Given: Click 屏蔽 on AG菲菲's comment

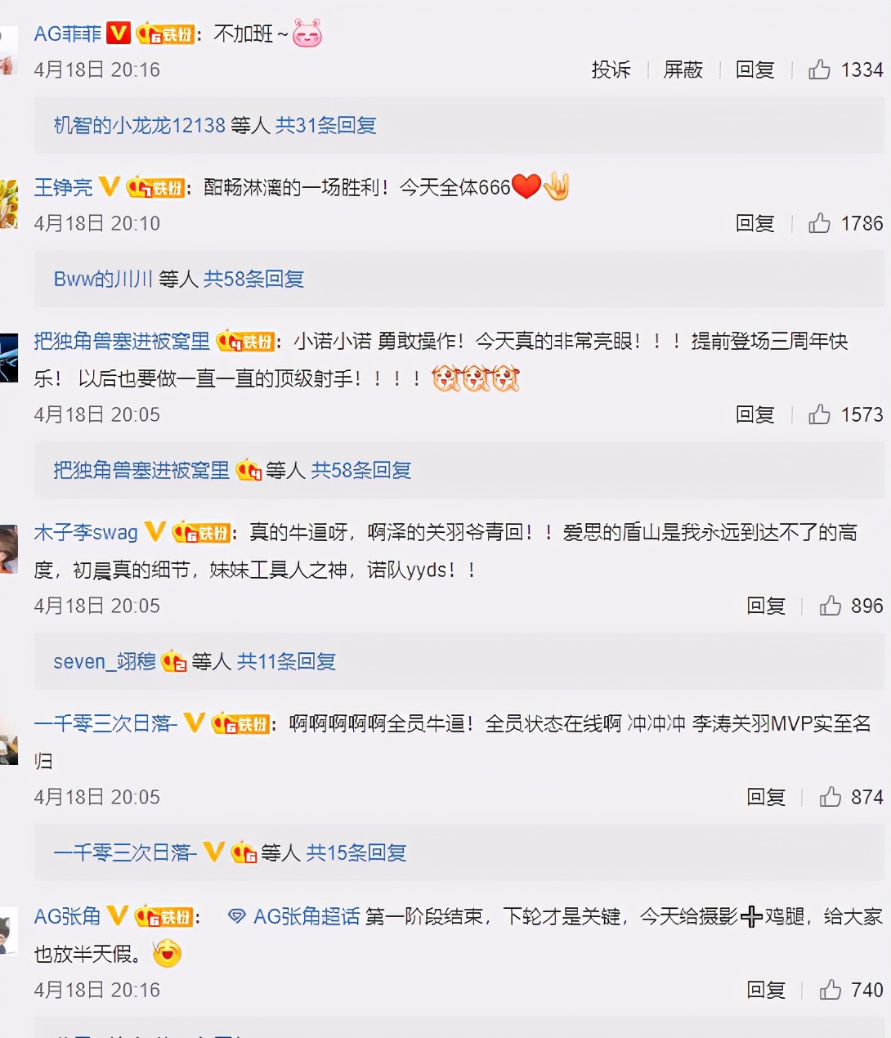Looking at the screenshot, I should (683, 69).
